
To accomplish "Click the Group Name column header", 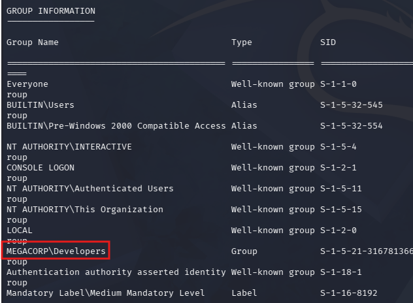I will [x=33, y=42].
